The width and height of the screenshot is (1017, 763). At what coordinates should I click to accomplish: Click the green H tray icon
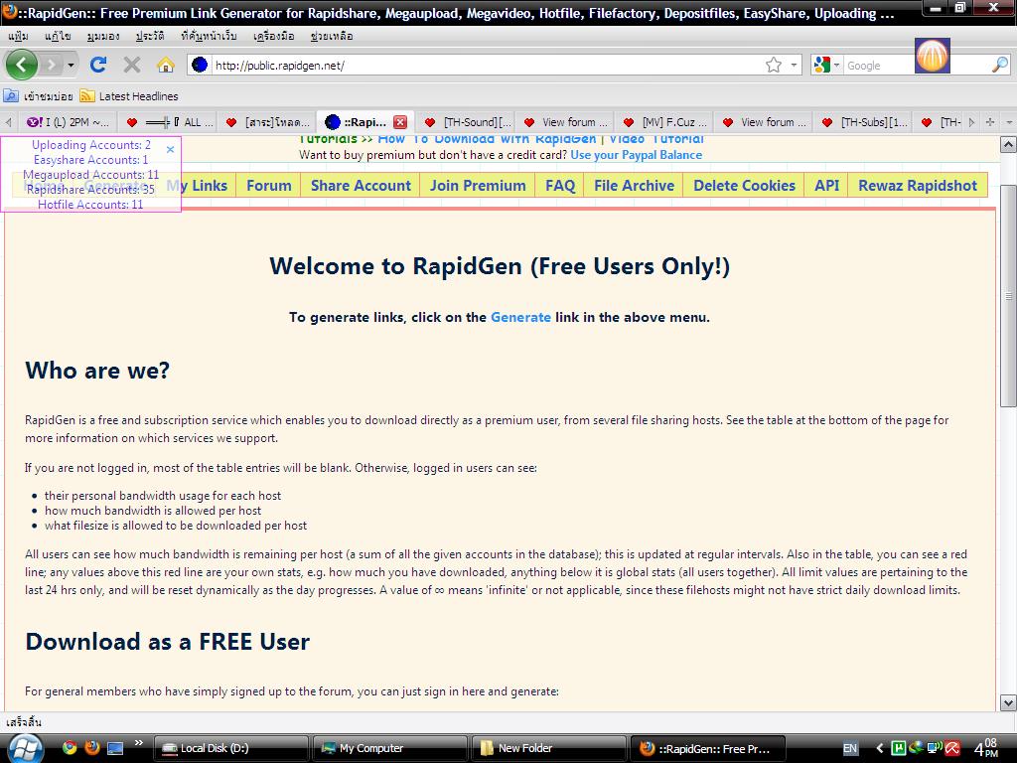coord(898,748)
